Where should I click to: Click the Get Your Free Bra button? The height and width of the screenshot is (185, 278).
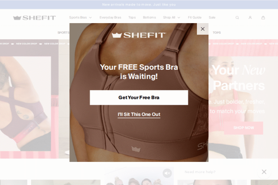[x=139, y=98]
